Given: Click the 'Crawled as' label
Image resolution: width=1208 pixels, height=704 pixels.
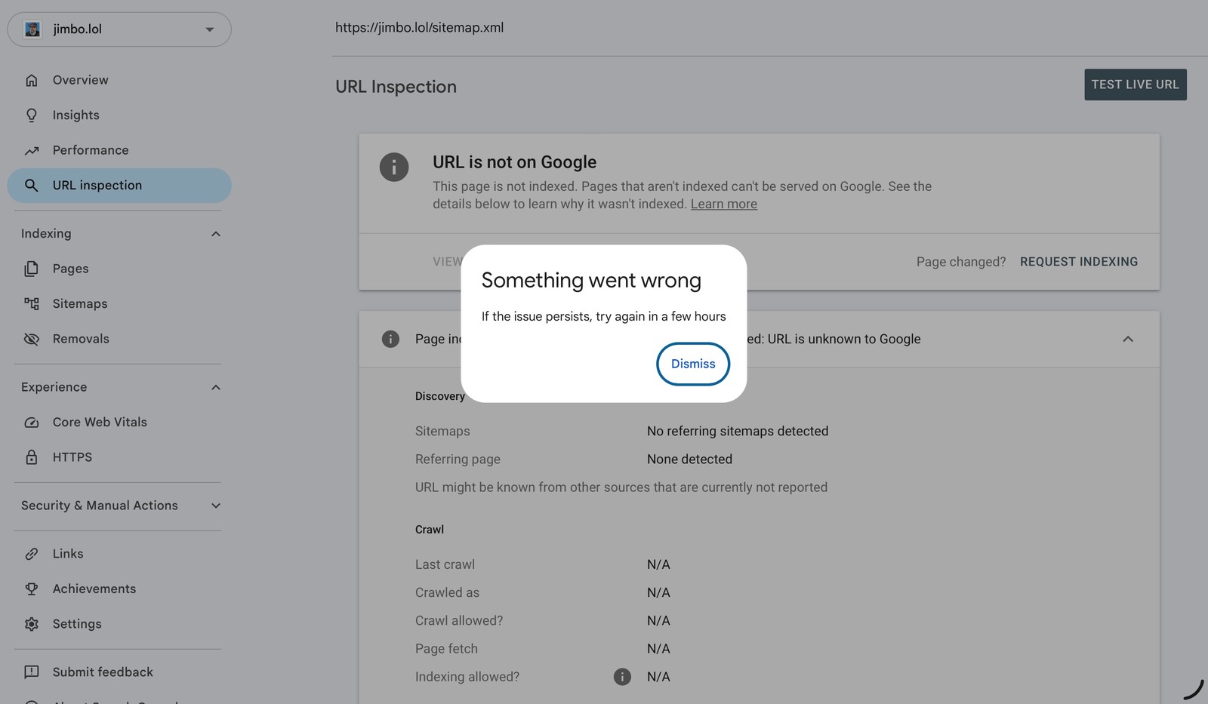Looking at the screenshot, I should pos(447,592).
